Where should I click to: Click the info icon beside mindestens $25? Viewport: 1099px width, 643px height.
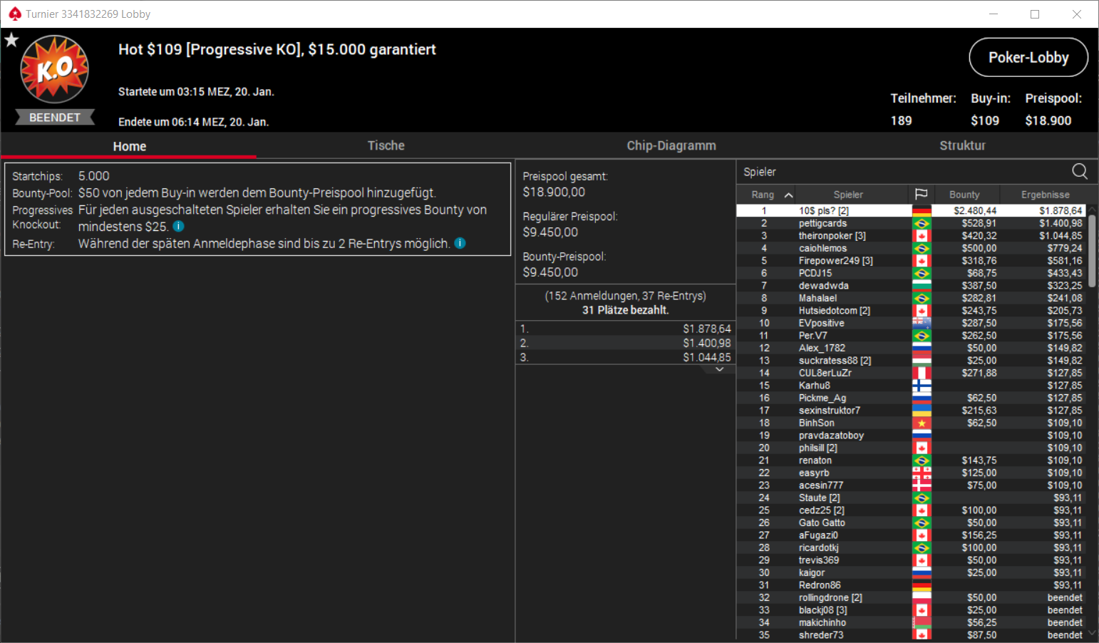(x=179, y=226)
